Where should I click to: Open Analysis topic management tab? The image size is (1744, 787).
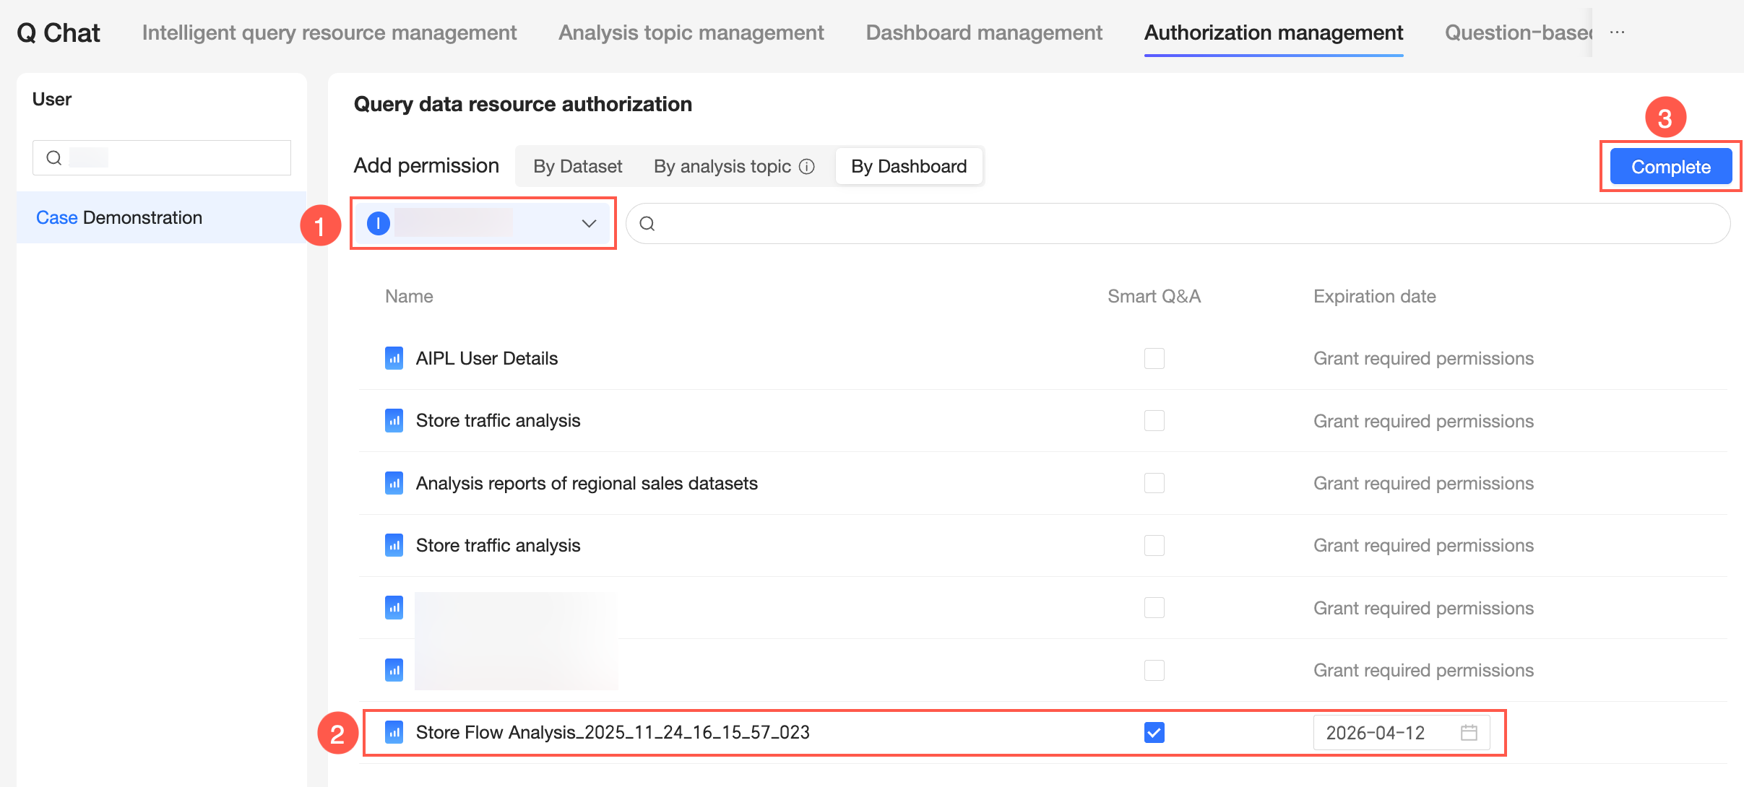pyautogui.click(x=691, y=32)
